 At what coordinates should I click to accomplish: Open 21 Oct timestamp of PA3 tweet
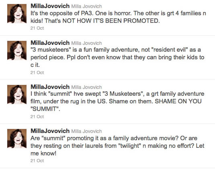click(37, 28)
